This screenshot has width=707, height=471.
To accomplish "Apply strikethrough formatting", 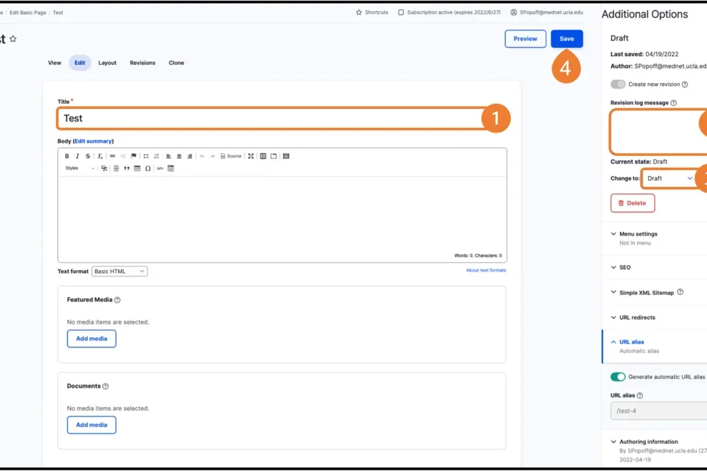I will 88,156.
